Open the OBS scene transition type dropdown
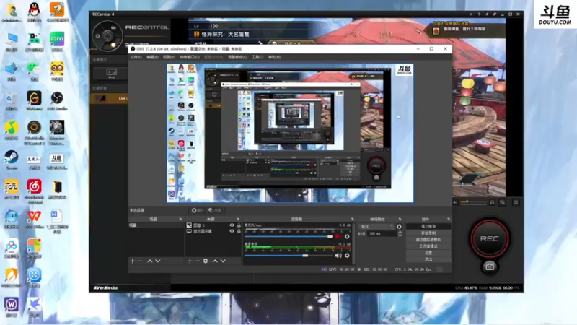Image resolution: width=577 pixels, height=325 pixels. pos(376,227)
